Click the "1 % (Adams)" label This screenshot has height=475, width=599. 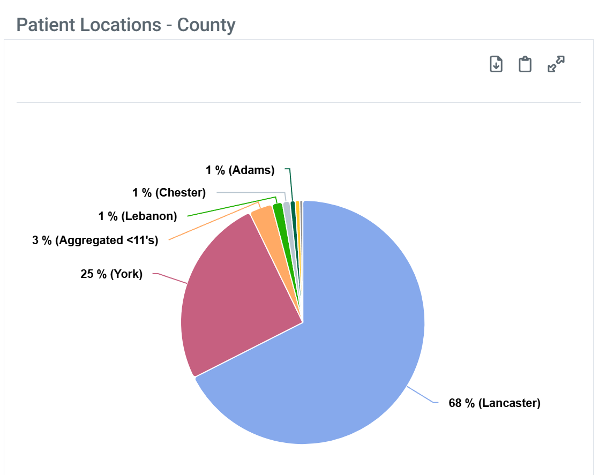point(240,170)
